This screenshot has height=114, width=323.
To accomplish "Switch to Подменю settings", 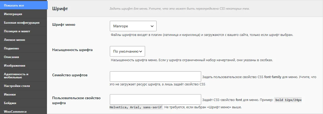I will pos(23,48).
